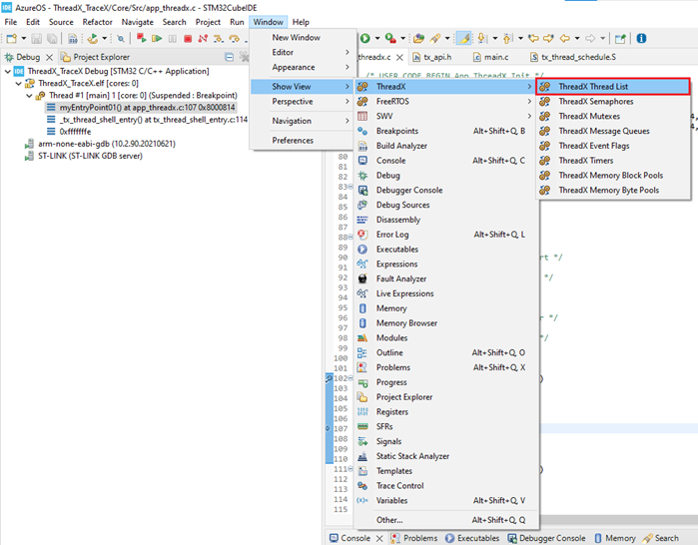Click New Window menu entry
698x545 pixels.
304,37
